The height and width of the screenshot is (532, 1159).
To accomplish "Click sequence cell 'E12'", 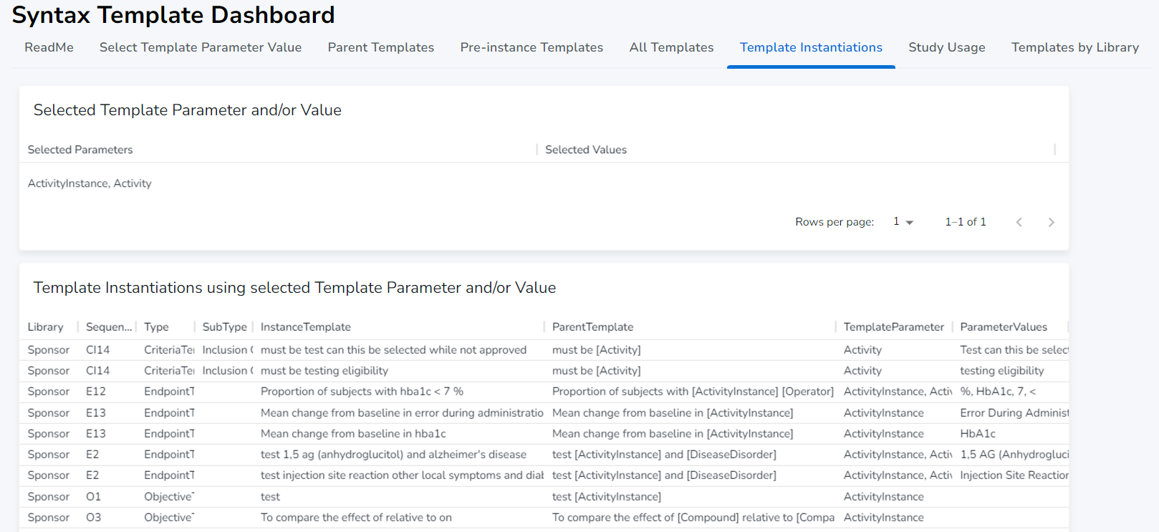I will (96, 392).
